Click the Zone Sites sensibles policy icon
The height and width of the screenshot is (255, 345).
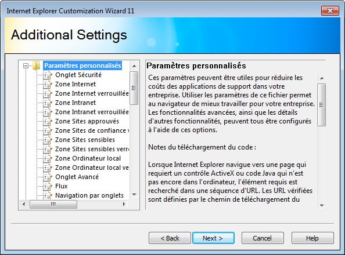point(48,140)
